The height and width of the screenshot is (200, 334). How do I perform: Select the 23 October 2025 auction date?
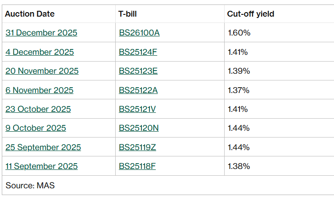click(38, 109)
